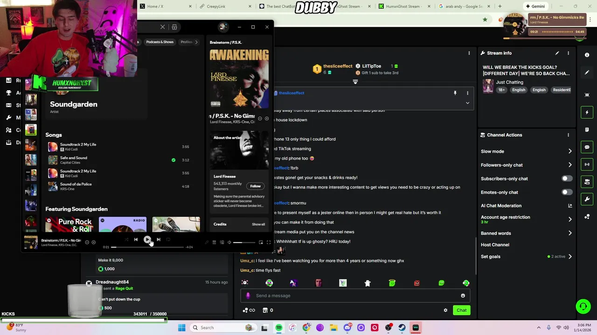
Task: Click in the Send a message field
Action: [x=354, y=295]
